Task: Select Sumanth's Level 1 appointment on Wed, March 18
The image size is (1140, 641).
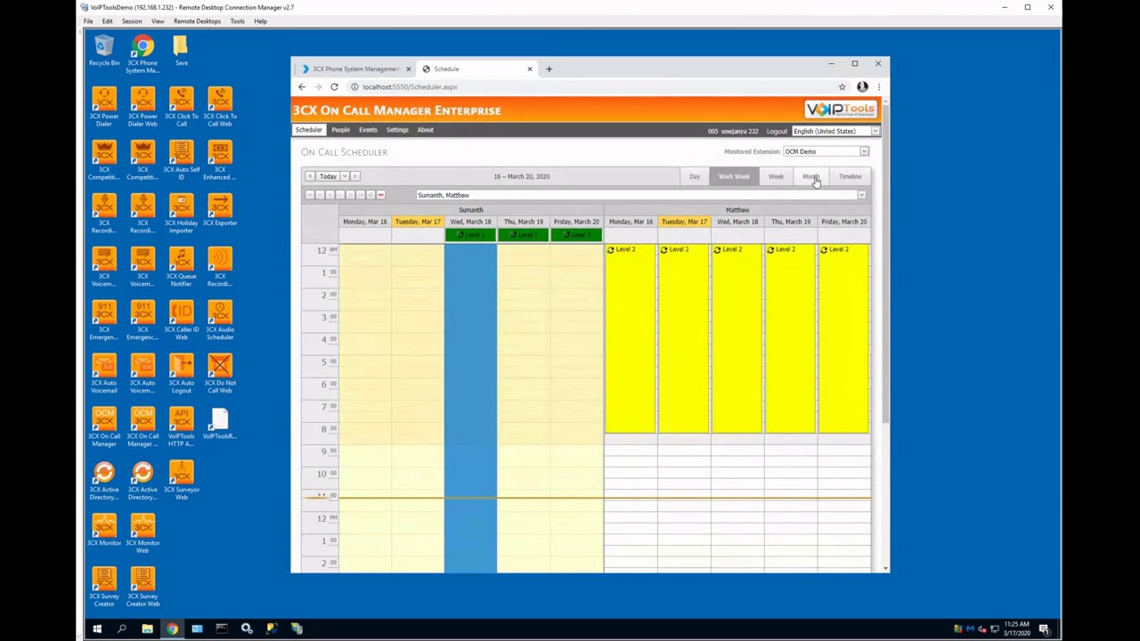Action: click(470, 235)
